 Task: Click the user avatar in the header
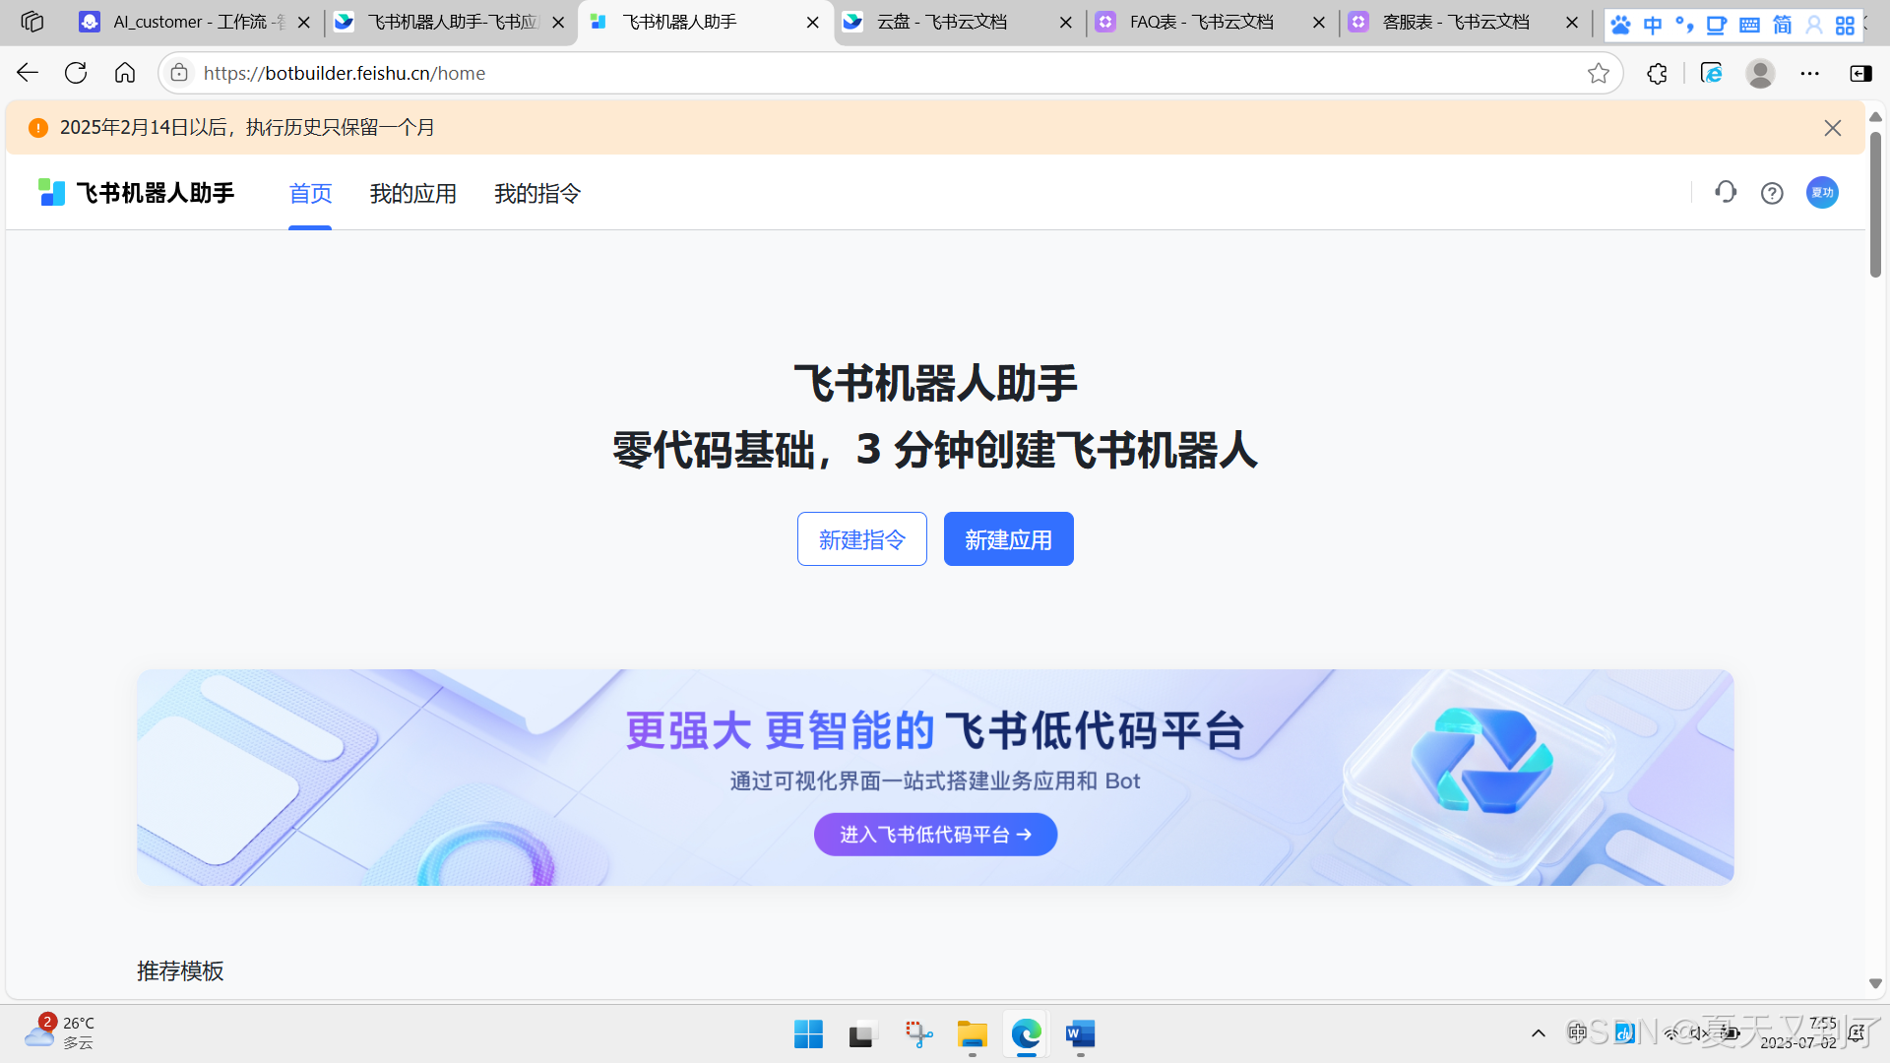[1822, 193]
